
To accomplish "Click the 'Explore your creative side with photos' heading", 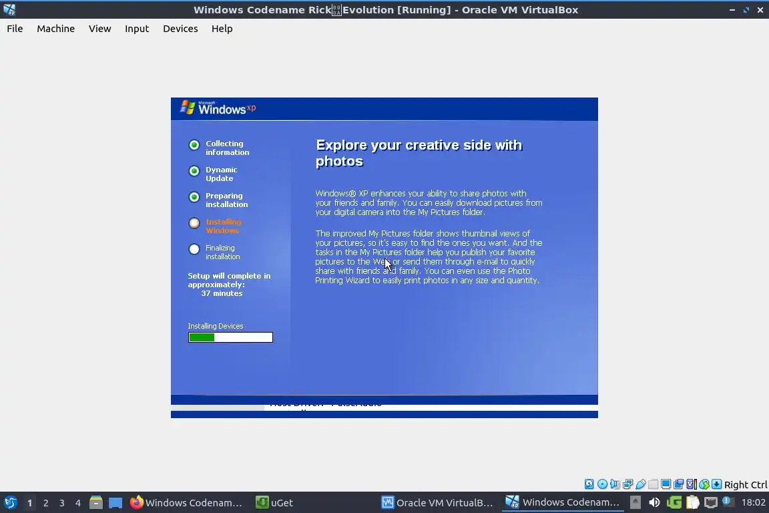I will (419, 153).
